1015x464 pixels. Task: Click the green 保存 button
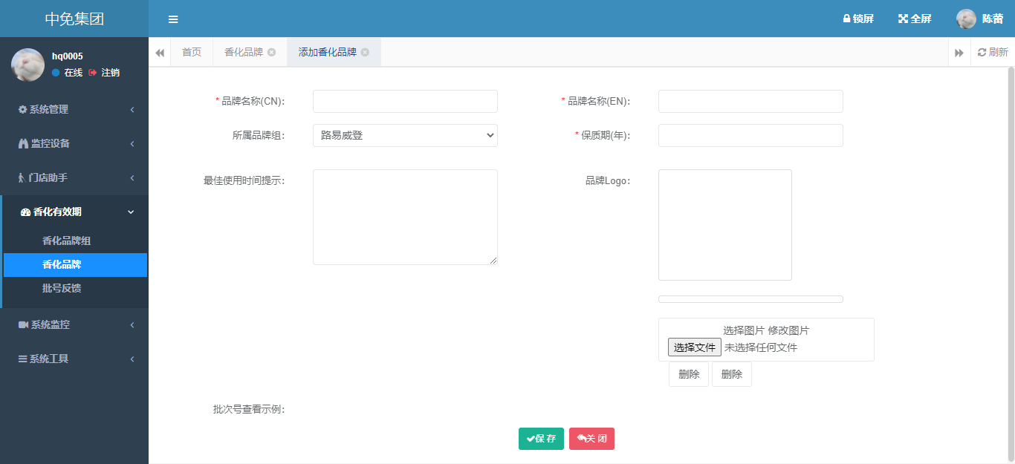click(541, 439)
